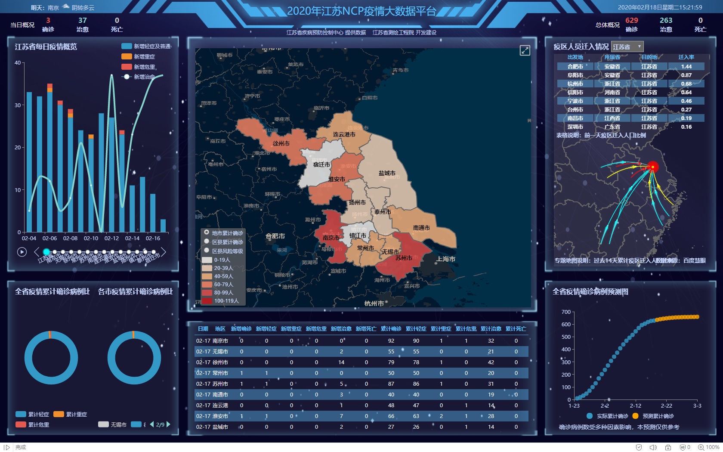Go to next pie legend page
The height and width of the screenshot is (452, 723).
click(168, 424)
